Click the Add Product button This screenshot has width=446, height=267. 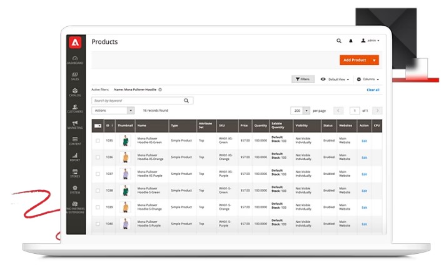coord(355,60)
